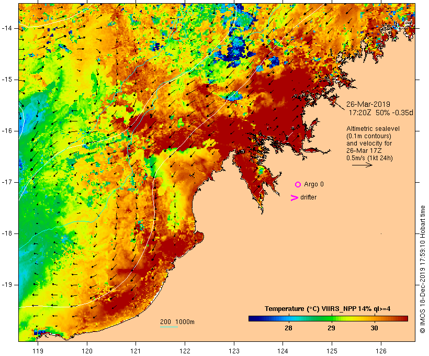This screenshot has width=429, height=356.
Task: Click the 'and velocity for' text line
Action: pos(369,143)
